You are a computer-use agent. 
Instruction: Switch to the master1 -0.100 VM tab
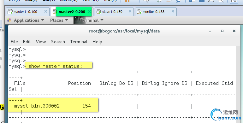pyautogui.click(x=28, y=12)
